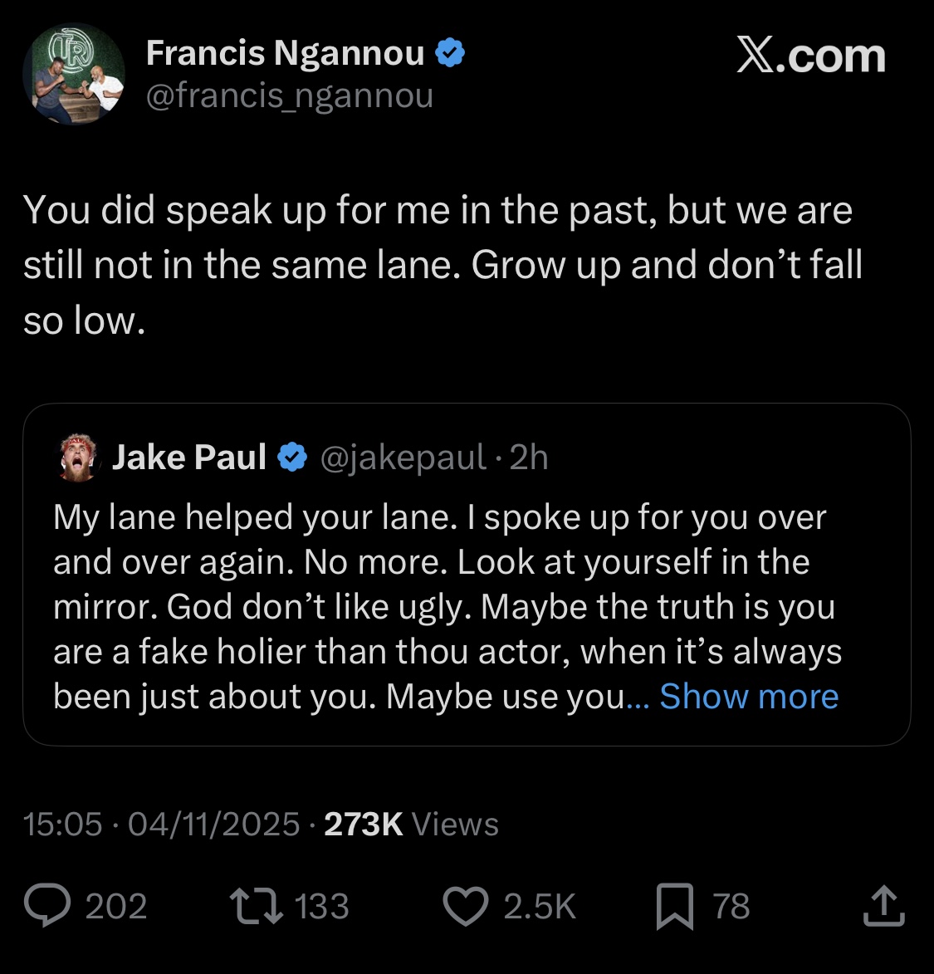Open Francis Ngannou's profile picture

pyautogui.click(x=74, y=74)
